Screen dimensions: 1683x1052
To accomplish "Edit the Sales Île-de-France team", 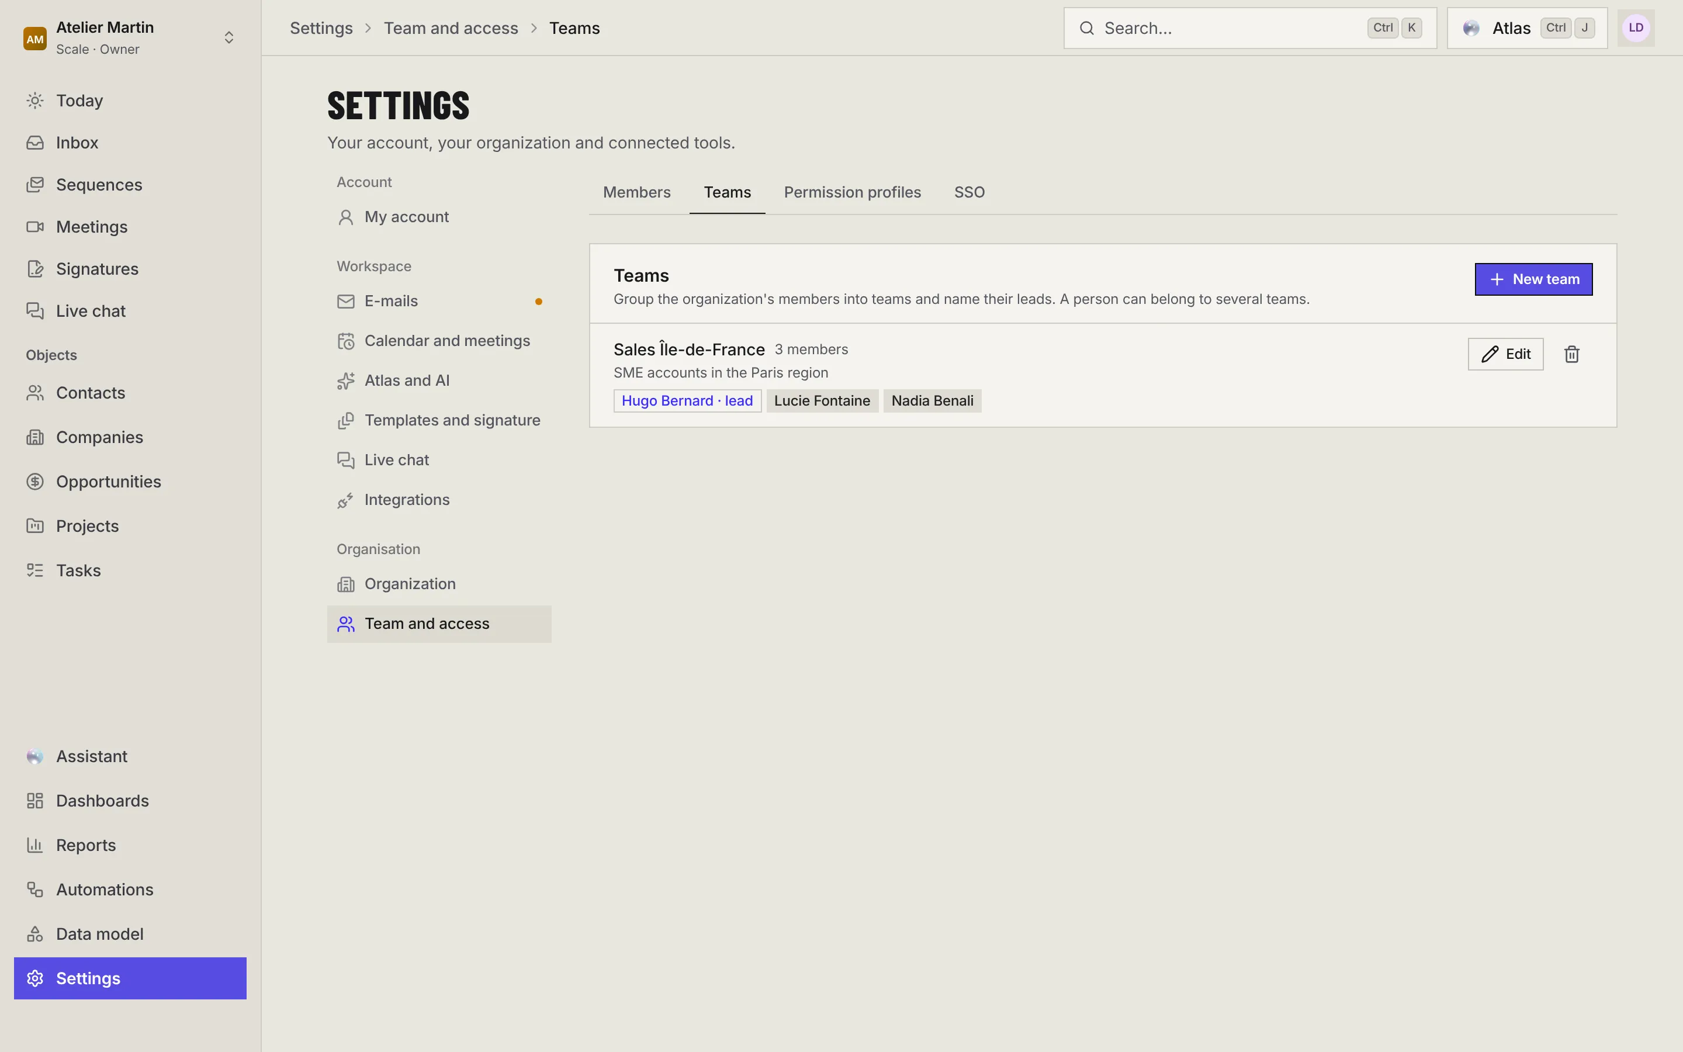I will [1506, 354].
